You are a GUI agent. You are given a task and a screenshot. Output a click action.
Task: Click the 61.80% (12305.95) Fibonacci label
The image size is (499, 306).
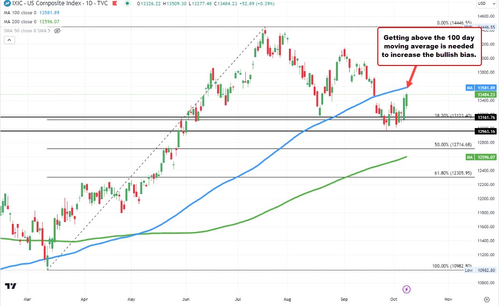coord(453,173)
